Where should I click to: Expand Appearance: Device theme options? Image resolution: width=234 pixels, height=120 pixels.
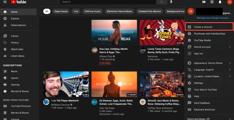tap(209, 63)
